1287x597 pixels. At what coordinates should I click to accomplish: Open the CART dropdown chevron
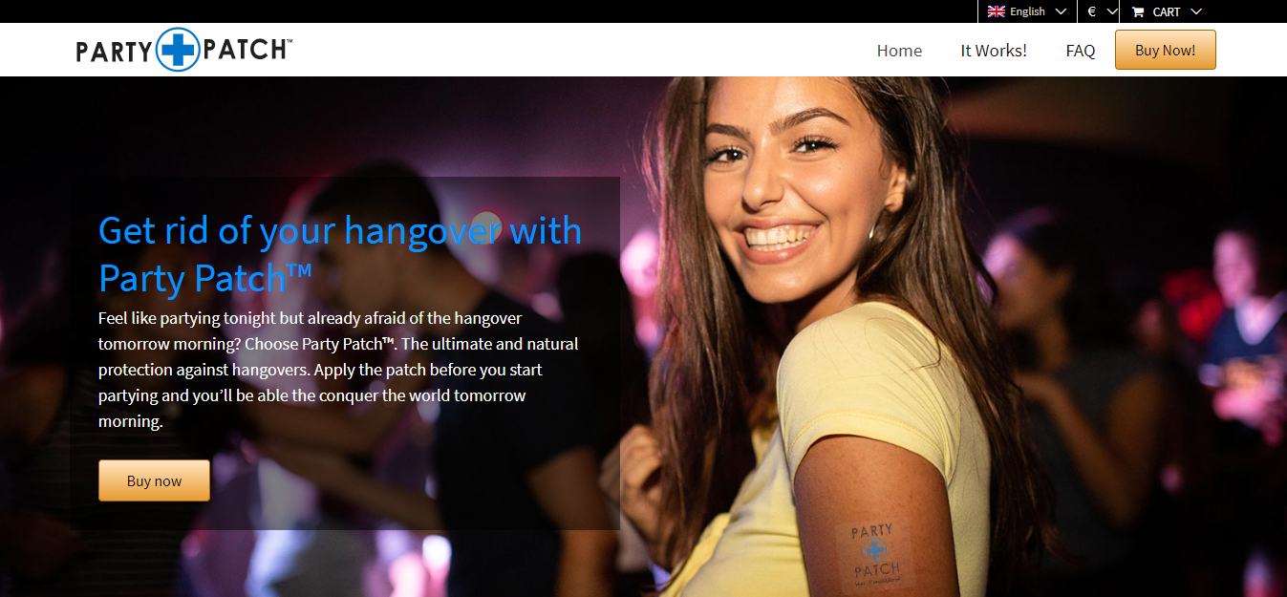pyautogui.click(x=1196, y=11)
